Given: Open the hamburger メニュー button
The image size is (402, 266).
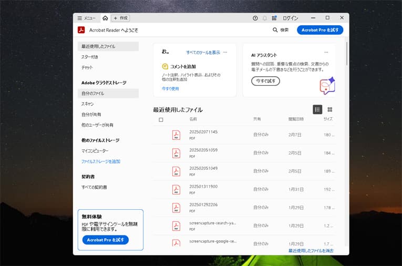Looking at the screenshot, I should (x=86, y=18).
